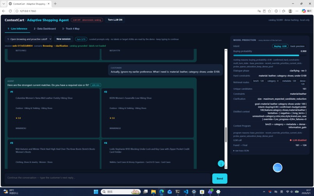Open the tab search chevron button
This screenshot has height=196, width=314.
(4, 3)
